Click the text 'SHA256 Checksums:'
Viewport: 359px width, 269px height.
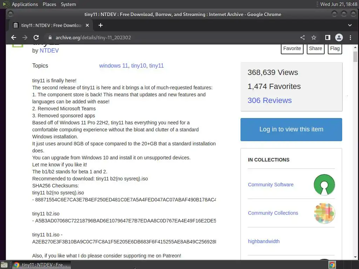pos(55,186)
